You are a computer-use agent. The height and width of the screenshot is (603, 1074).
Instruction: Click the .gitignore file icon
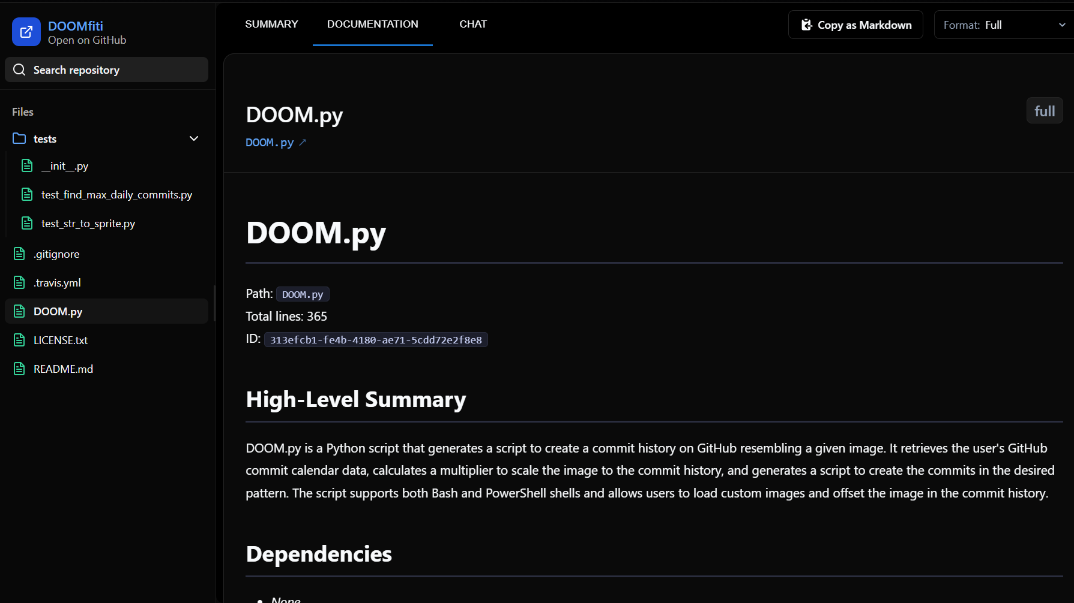point(19,254)
